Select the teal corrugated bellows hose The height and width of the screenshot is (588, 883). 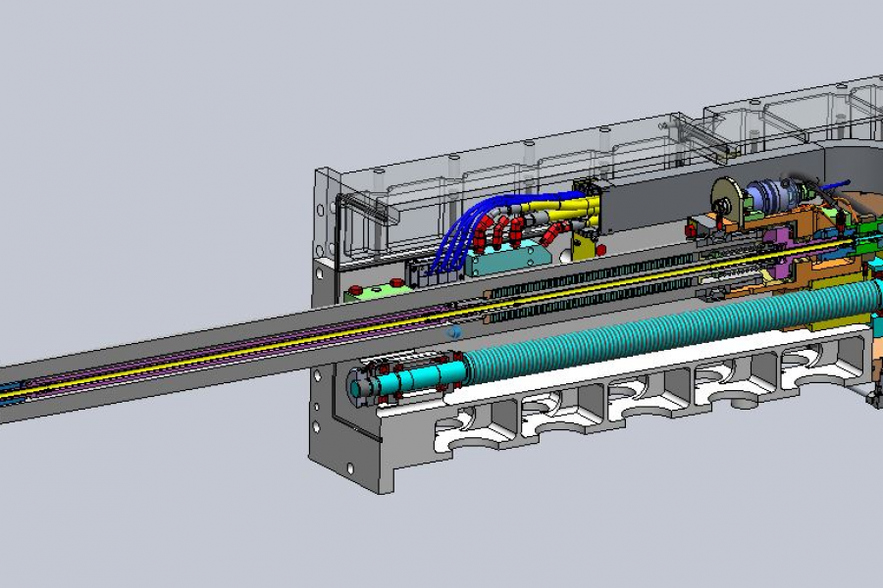670,334
